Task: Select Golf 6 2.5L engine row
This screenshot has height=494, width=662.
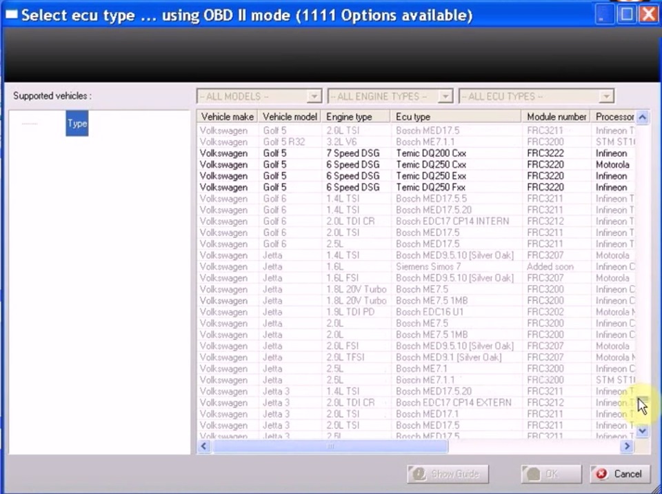Action: point(416,244)
